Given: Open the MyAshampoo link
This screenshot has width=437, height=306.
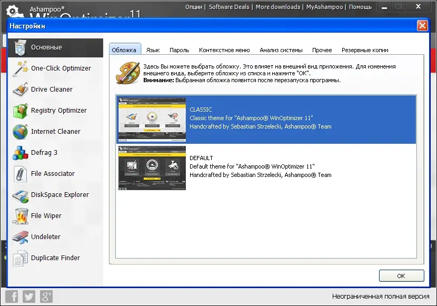Looking at the screenshot, I should click(324, 7).
